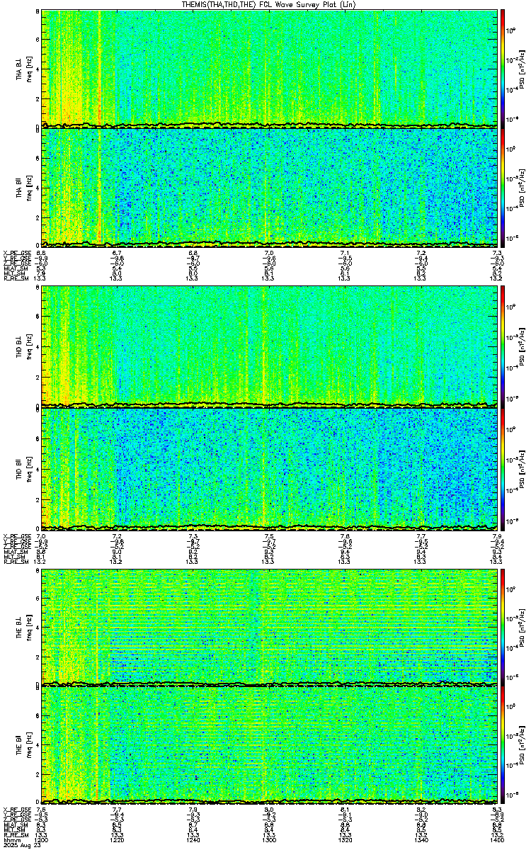Screen dimensions: 531x850
Task: Click the PSD color bar beside THE B-perpendicular
Action: tap(503, 626)
